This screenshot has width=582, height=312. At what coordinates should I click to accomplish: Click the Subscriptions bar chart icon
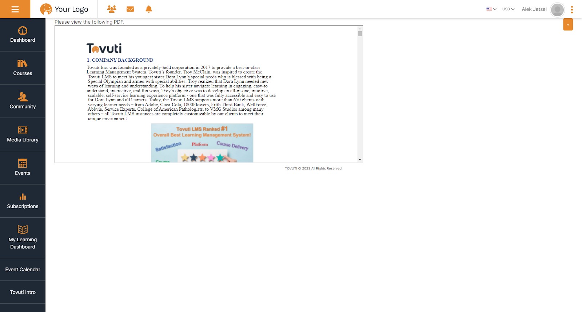23,197
